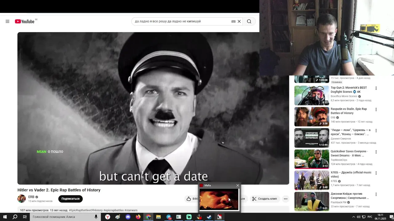Click video title Hitler vs Vader 2
Viewport: 394px width, 221px height.
point(59,190)
